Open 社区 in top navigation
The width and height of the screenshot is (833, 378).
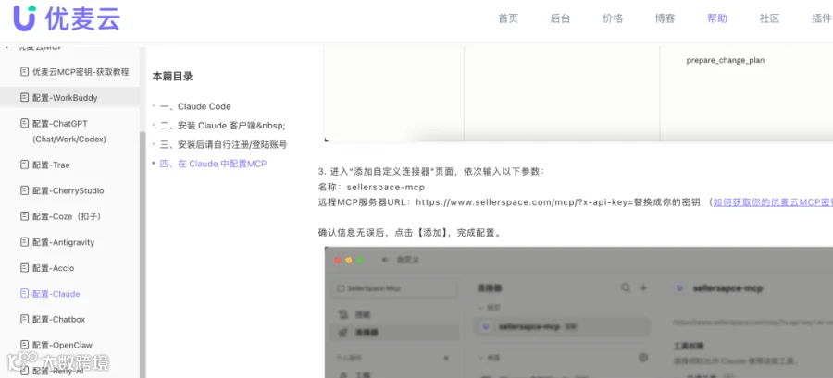coord(769,18)
